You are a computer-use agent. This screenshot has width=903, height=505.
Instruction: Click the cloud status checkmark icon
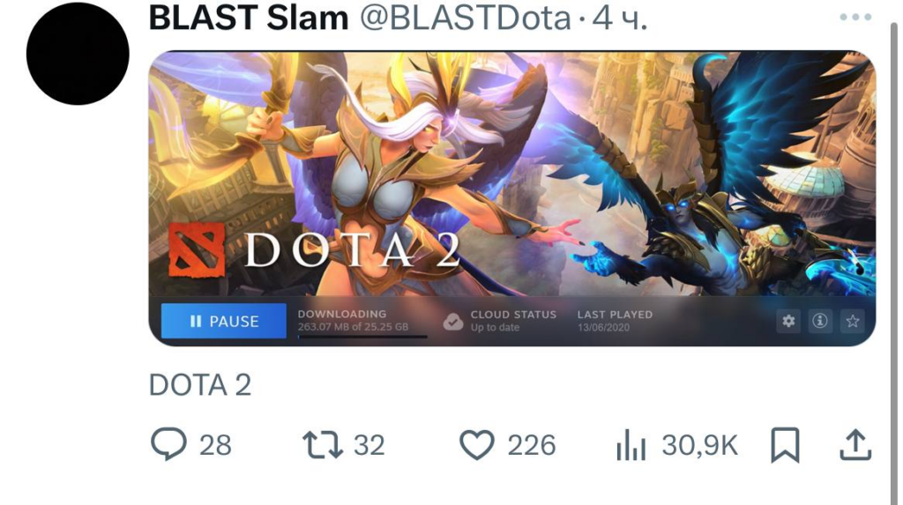pos(453,322)
